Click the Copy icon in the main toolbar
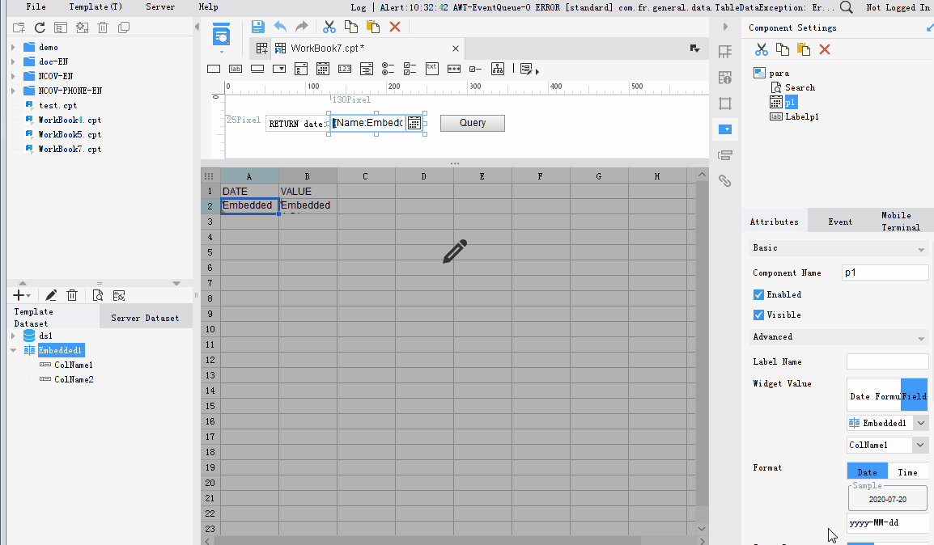 pos(350,27)
